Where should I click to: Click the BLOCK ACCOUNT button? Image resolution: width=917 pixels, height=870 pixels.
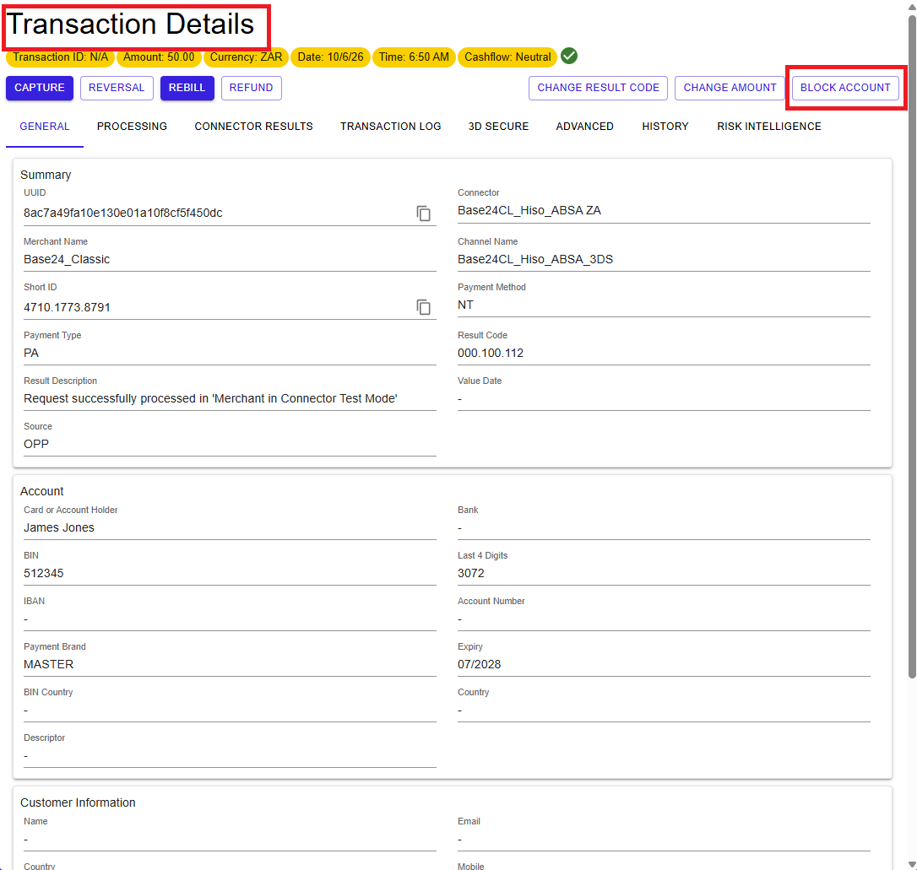(x=845, y=88)
